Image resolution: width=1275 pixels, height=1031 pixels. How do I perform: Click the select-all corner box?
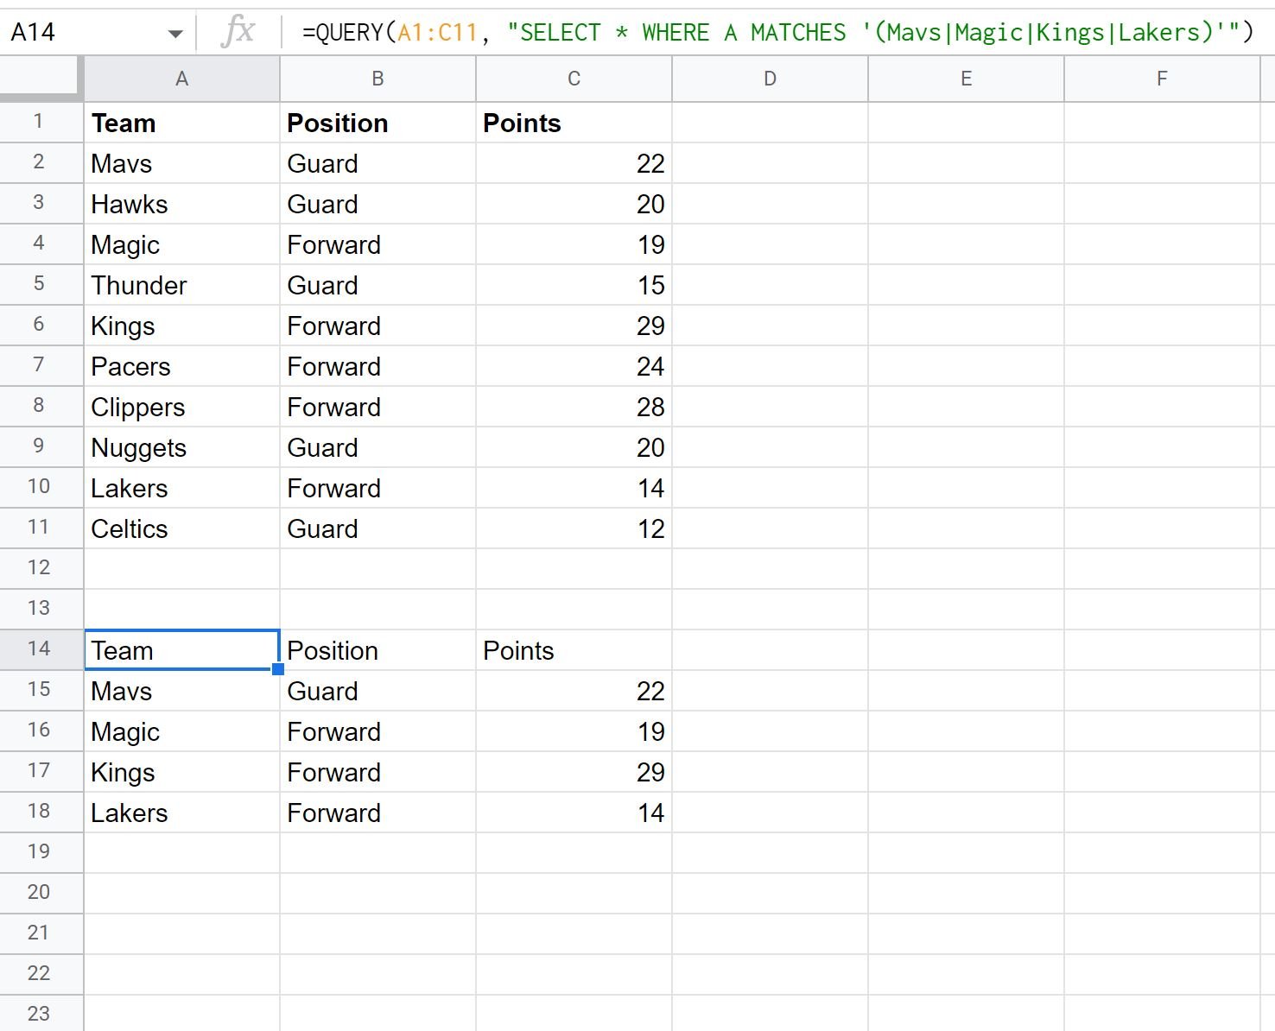(41, 79)
